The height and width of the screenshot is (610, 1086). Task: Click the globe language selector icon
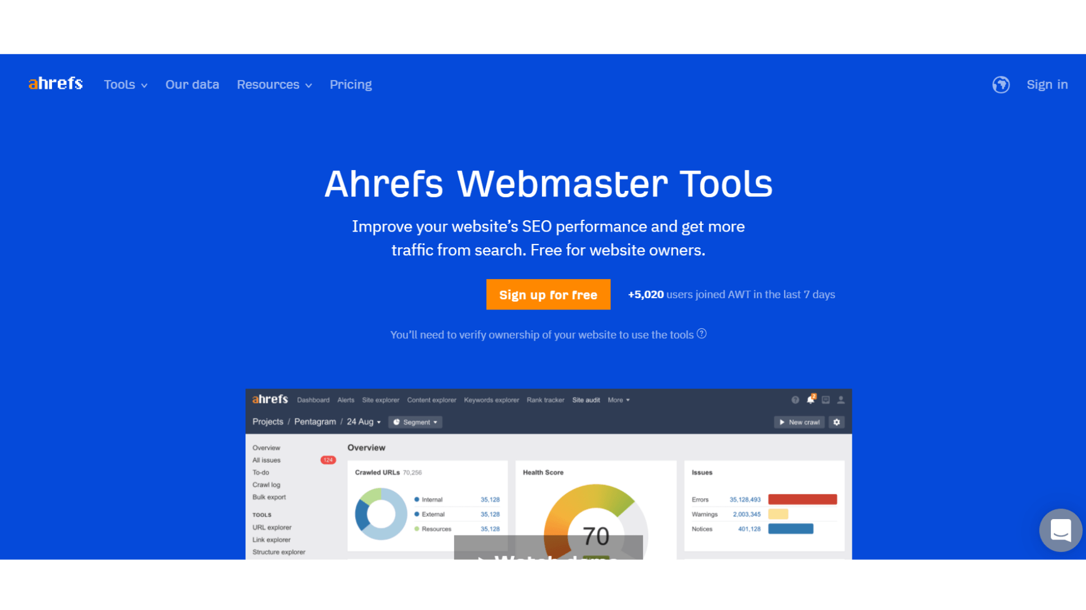1000,84
